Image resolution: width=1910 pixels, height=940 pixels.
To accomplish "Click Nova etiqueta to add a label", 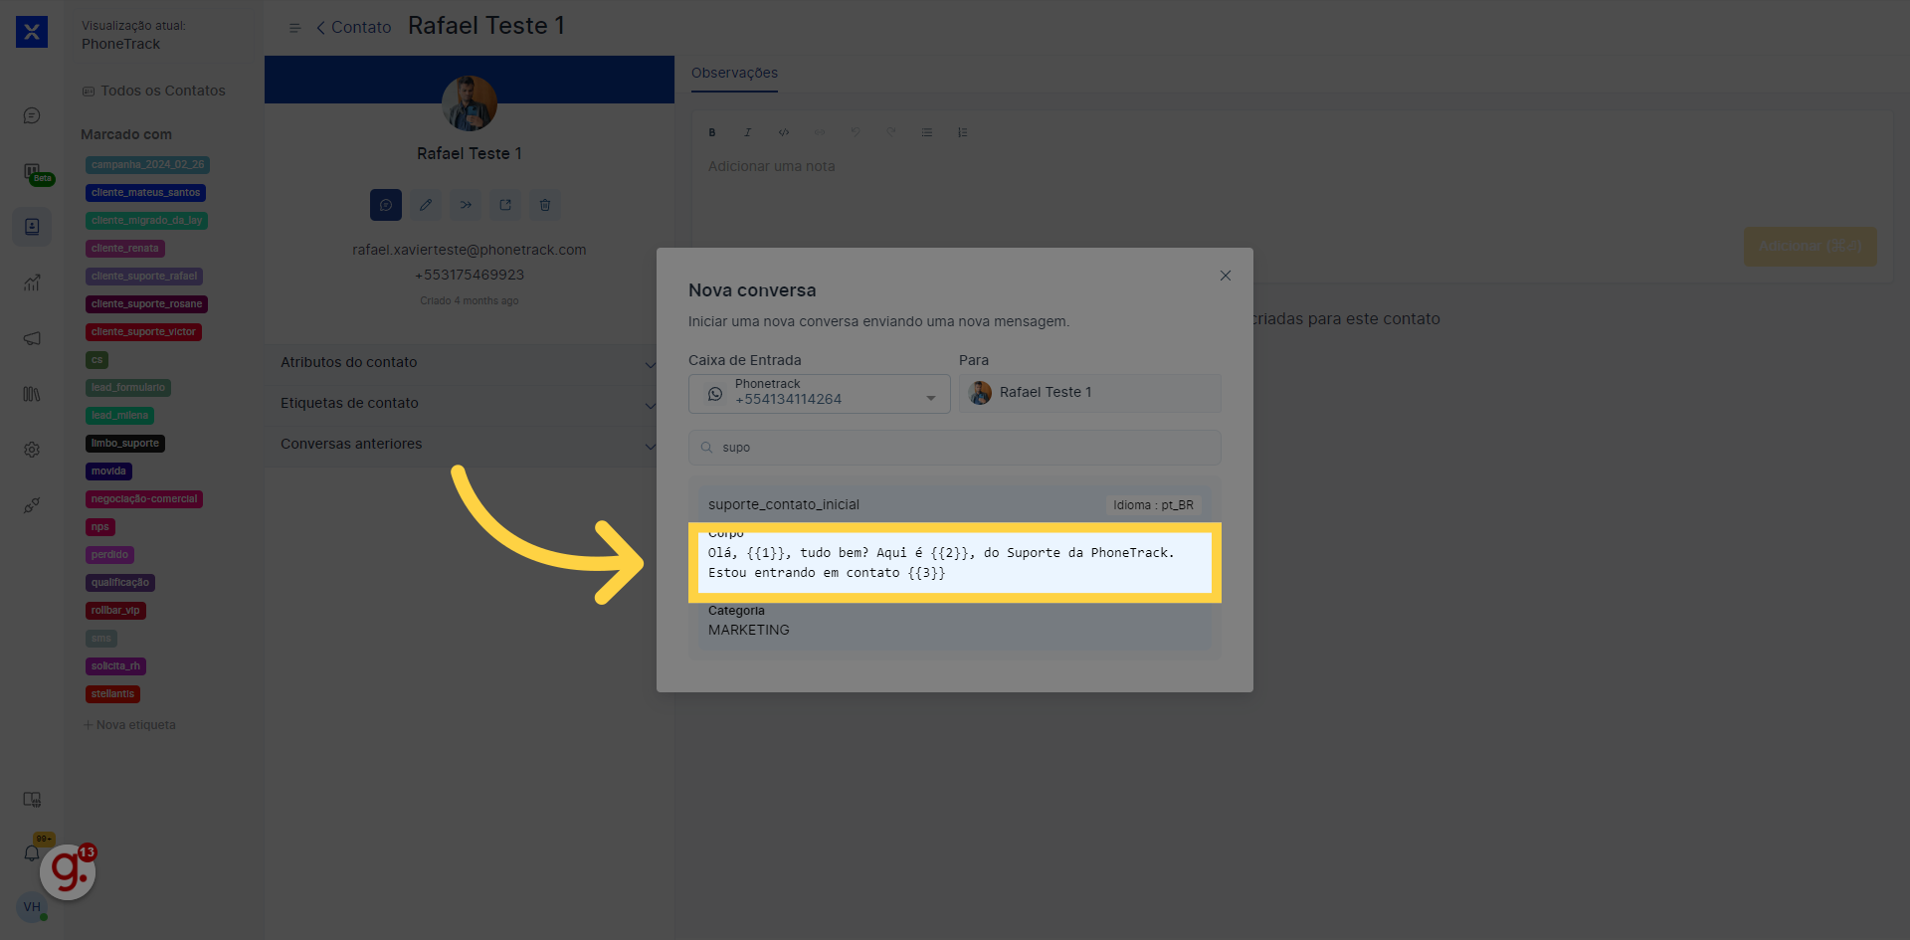I will (x=129, y=725).
